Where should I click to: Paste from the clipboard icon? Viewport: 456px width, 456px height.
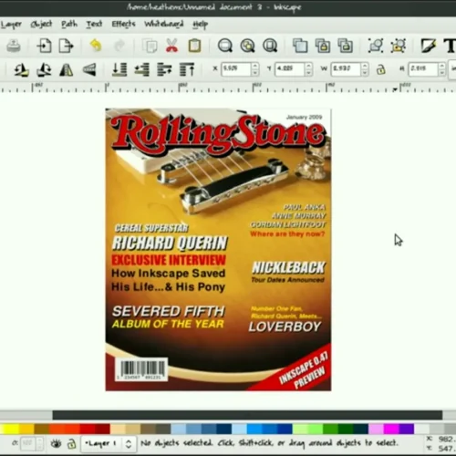(x=195, y=46)
